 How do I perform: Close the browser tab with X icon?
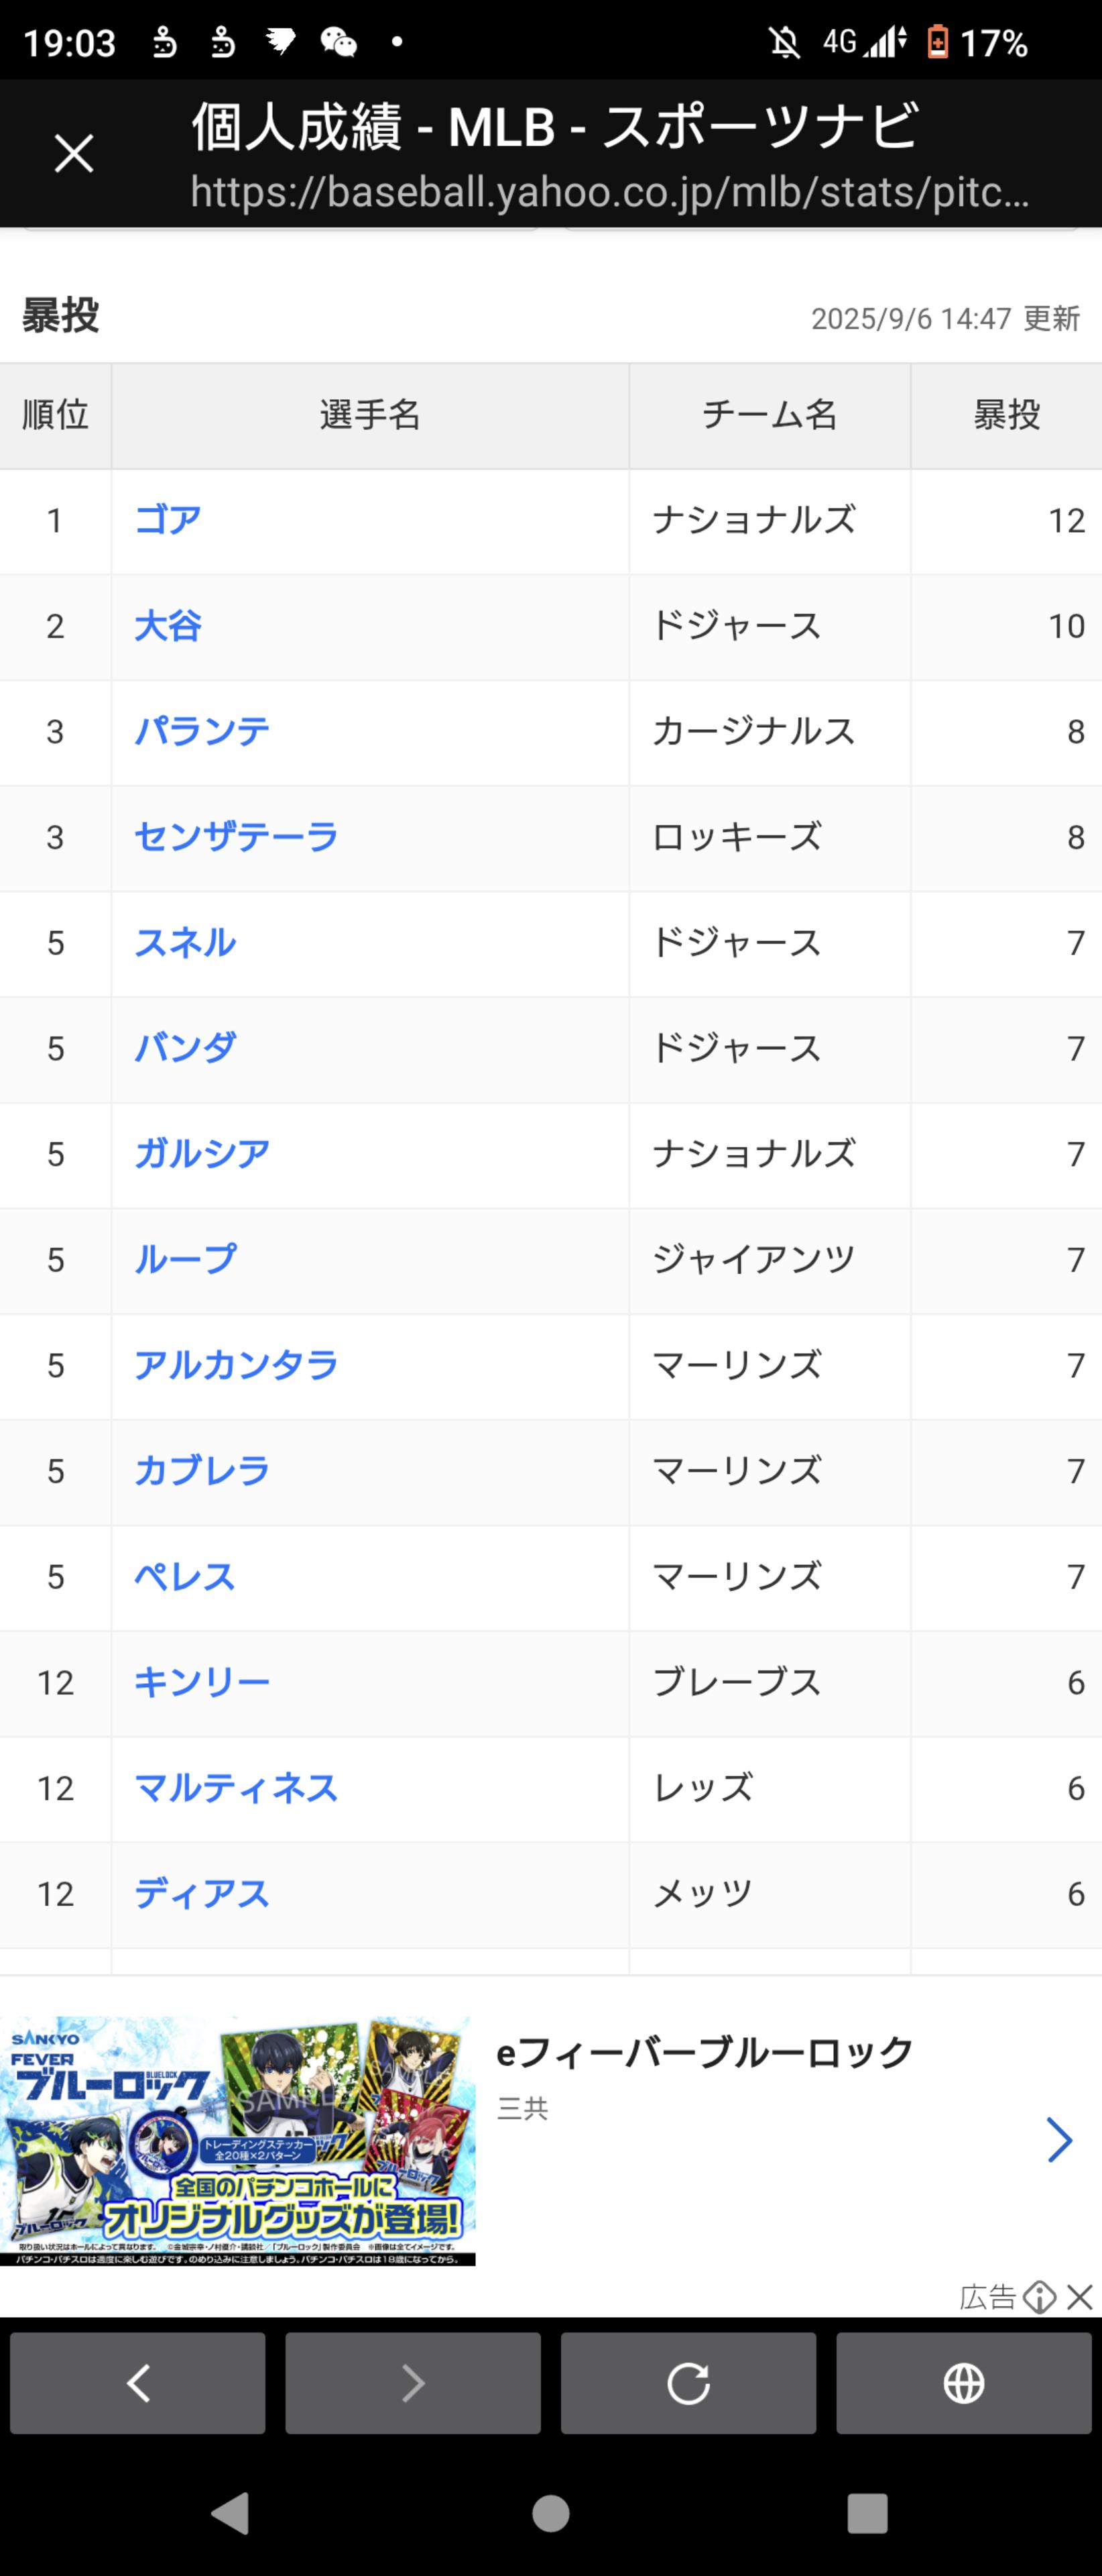pyautogui.click(x=74, y=154)
